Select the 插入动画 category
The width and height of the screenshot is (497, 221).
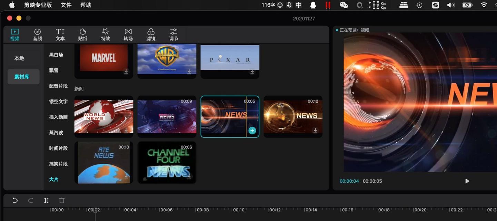pyautogui.click(x=58, y=117)
